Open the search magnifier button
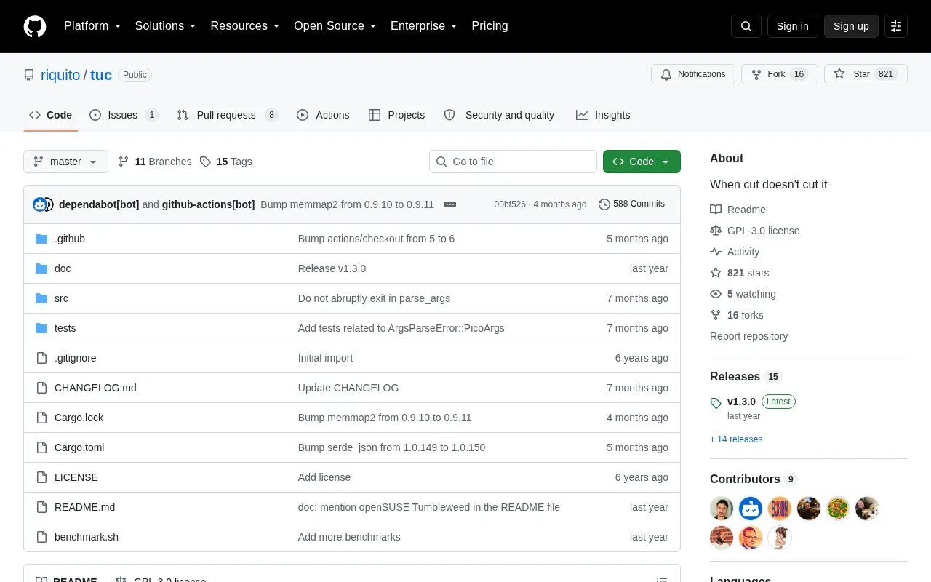931x582 pixels. [x=746, y=26]
